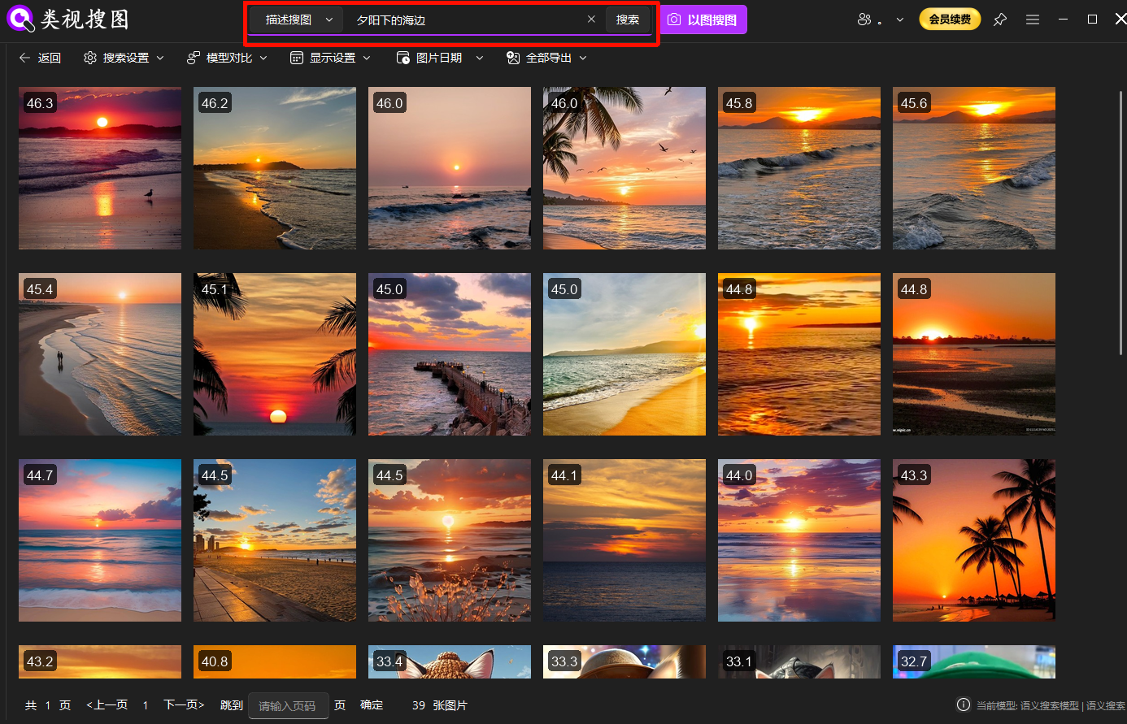Click the user account icon
The height and width of the screenshot is (724, 1127).
click(864, 19)
